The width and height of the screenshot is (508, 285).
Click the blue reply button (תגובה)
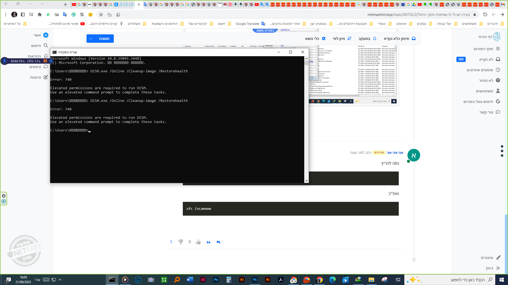(x=104, y=39)
